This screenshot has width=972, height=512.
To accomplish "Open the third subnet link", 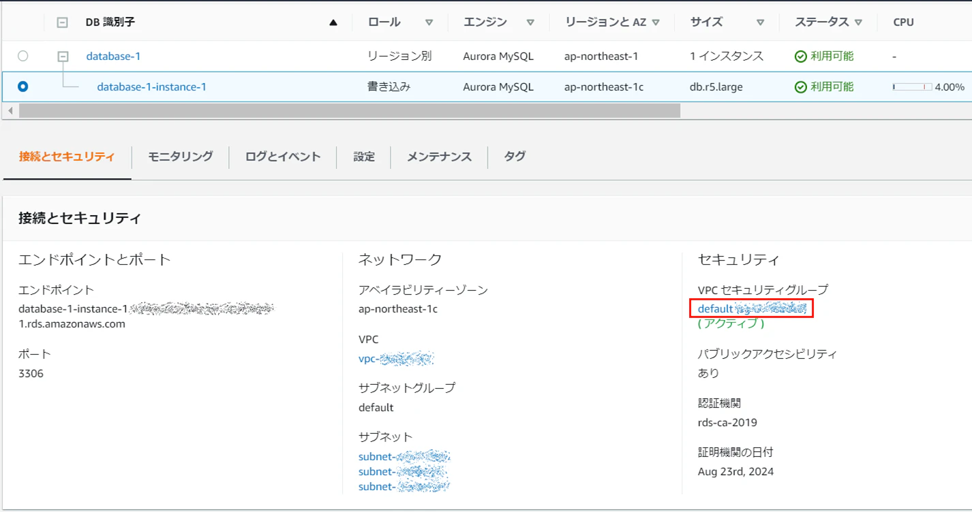I will tap(404, 486).
